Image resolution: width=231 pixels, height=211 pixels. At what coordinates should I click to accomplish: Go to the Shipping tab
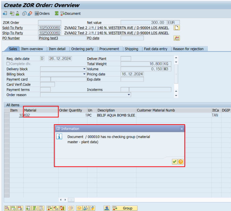pyautogui.click(x=132, y=49)
